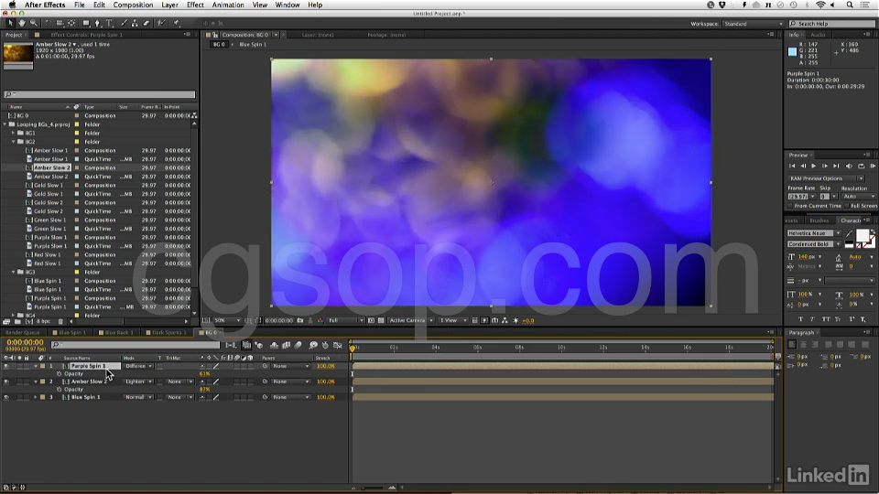Toggle the transparency grid in viewer
The width and height of the screenshot is (879, 494).
[381, 320]
